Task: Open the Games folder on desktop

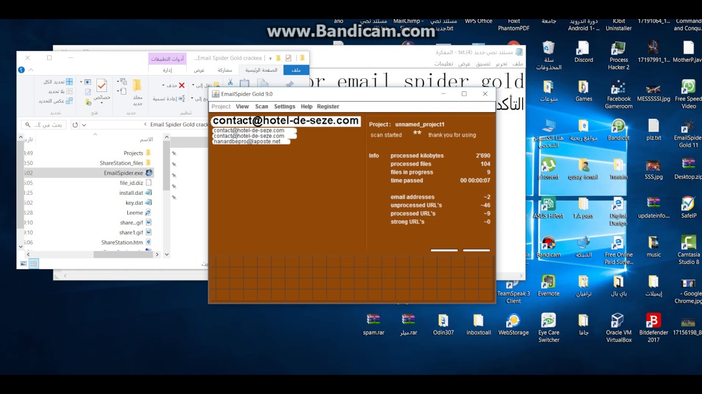Action: pyautogui.click(x=584, y=91)
